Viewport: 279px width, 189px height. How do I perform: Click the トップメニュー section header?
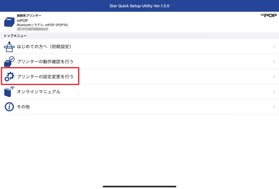(x=15, y=36)
